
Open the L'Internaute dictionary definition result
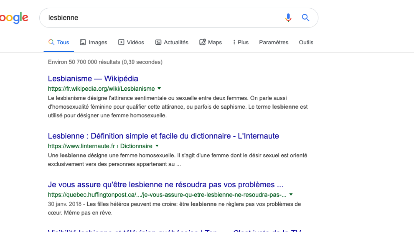tap(164, 136)
